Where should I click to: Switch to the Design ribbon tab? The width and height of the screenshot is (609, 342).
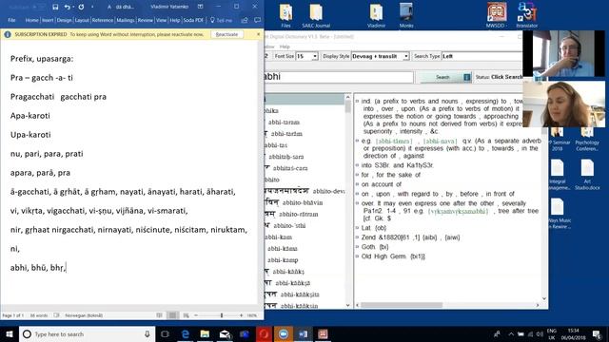click(x=64, y=20)
